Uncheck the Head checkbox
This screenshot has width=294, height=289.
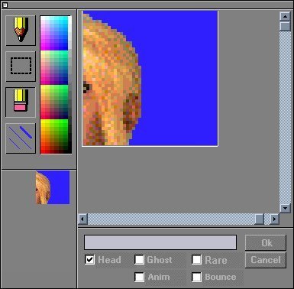tap(89, 260)
